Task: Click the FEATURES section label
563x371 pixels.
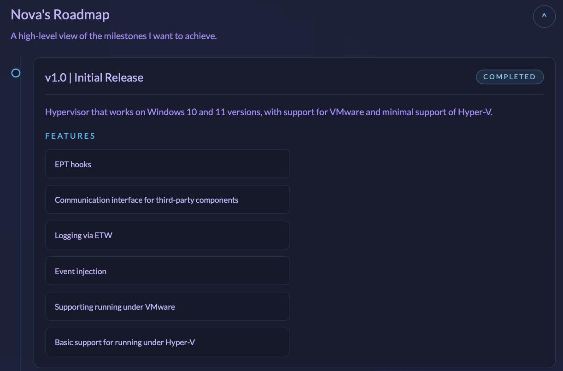Action: [x=70, y=136]
